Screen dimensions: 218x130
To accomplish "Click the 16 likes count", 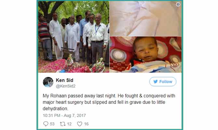I will [x=86, y=124].
